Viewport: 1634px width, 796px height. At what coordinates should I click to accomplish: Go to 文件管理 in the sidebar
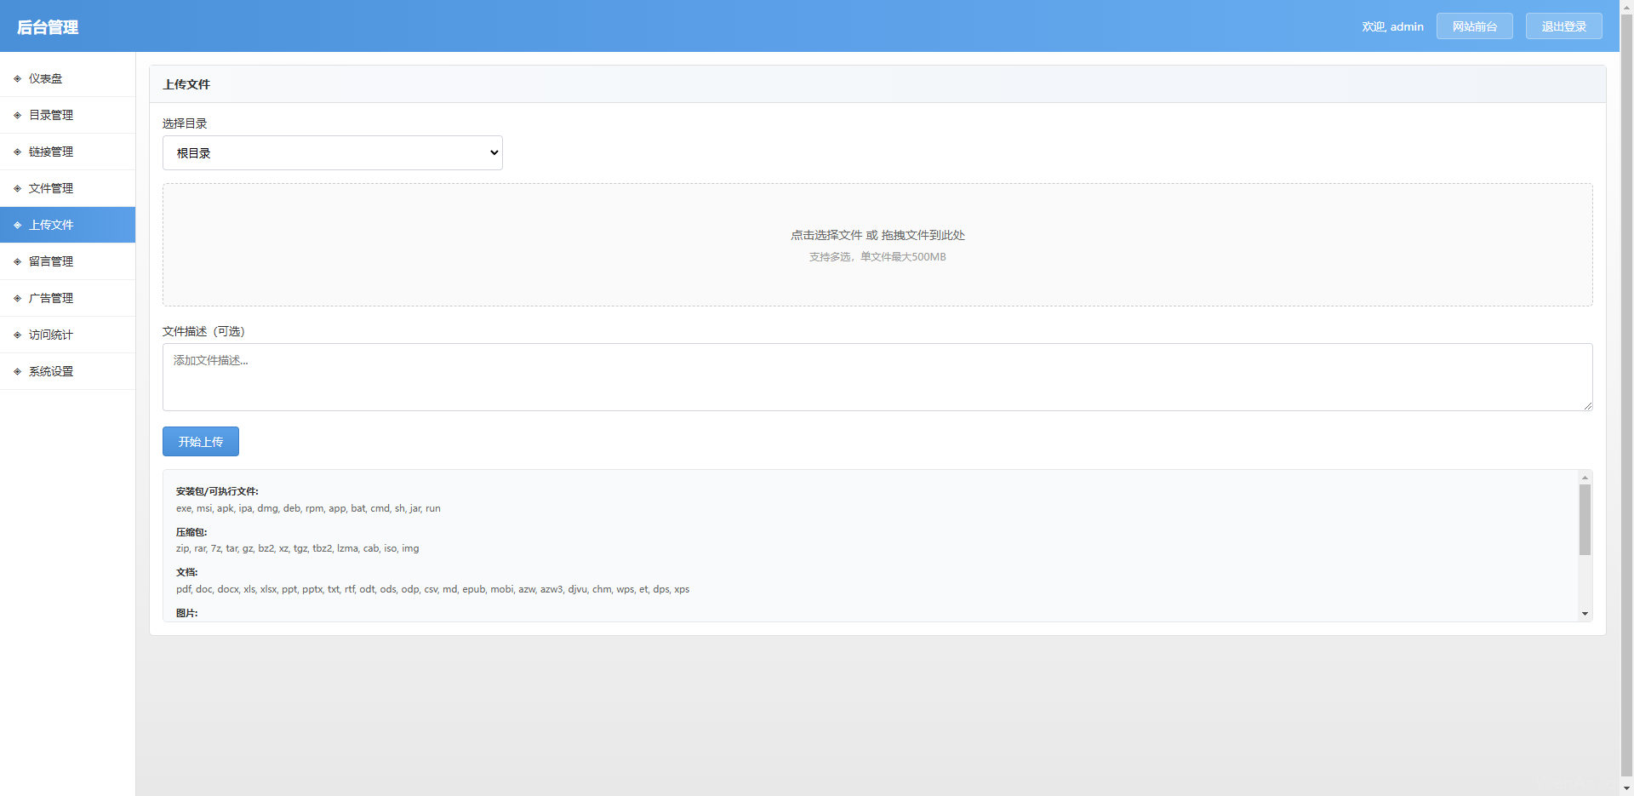click(x=51, y=188)
